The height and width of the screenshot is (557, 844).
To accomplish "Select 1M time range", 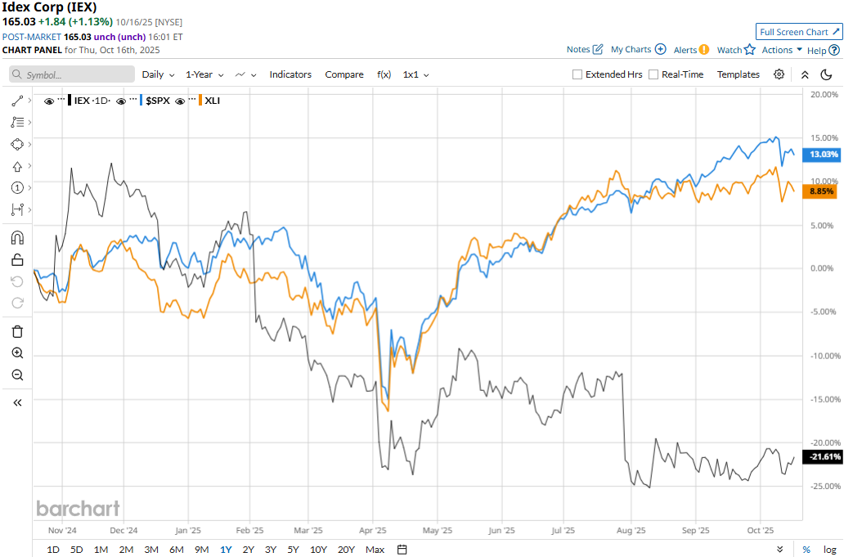I will (101, 550).
